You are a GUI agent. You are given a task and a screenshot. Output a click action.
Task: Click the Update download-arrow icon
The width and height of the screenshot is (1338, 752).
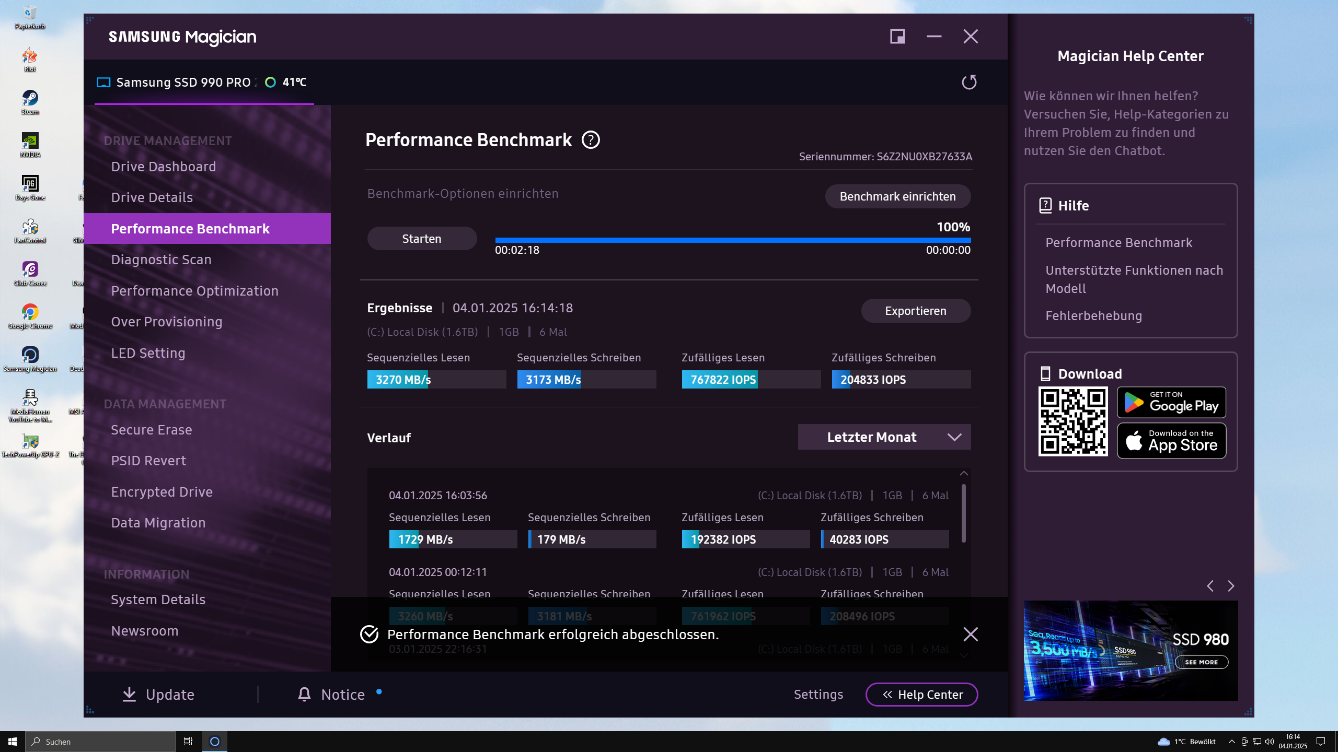pos(129,695)
